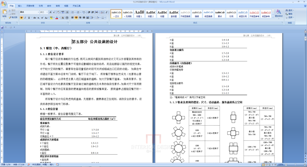307x167 pixels.
Task: Expand the Styles gallery More arrow
Action: tap(273, 17)
